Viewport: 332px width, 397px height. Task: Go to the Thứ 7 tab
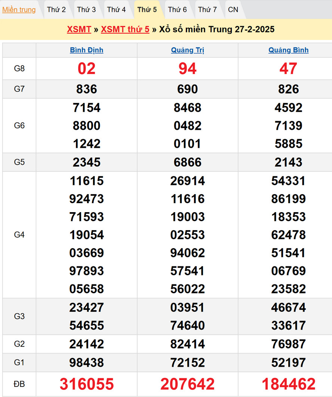[207, 10]
